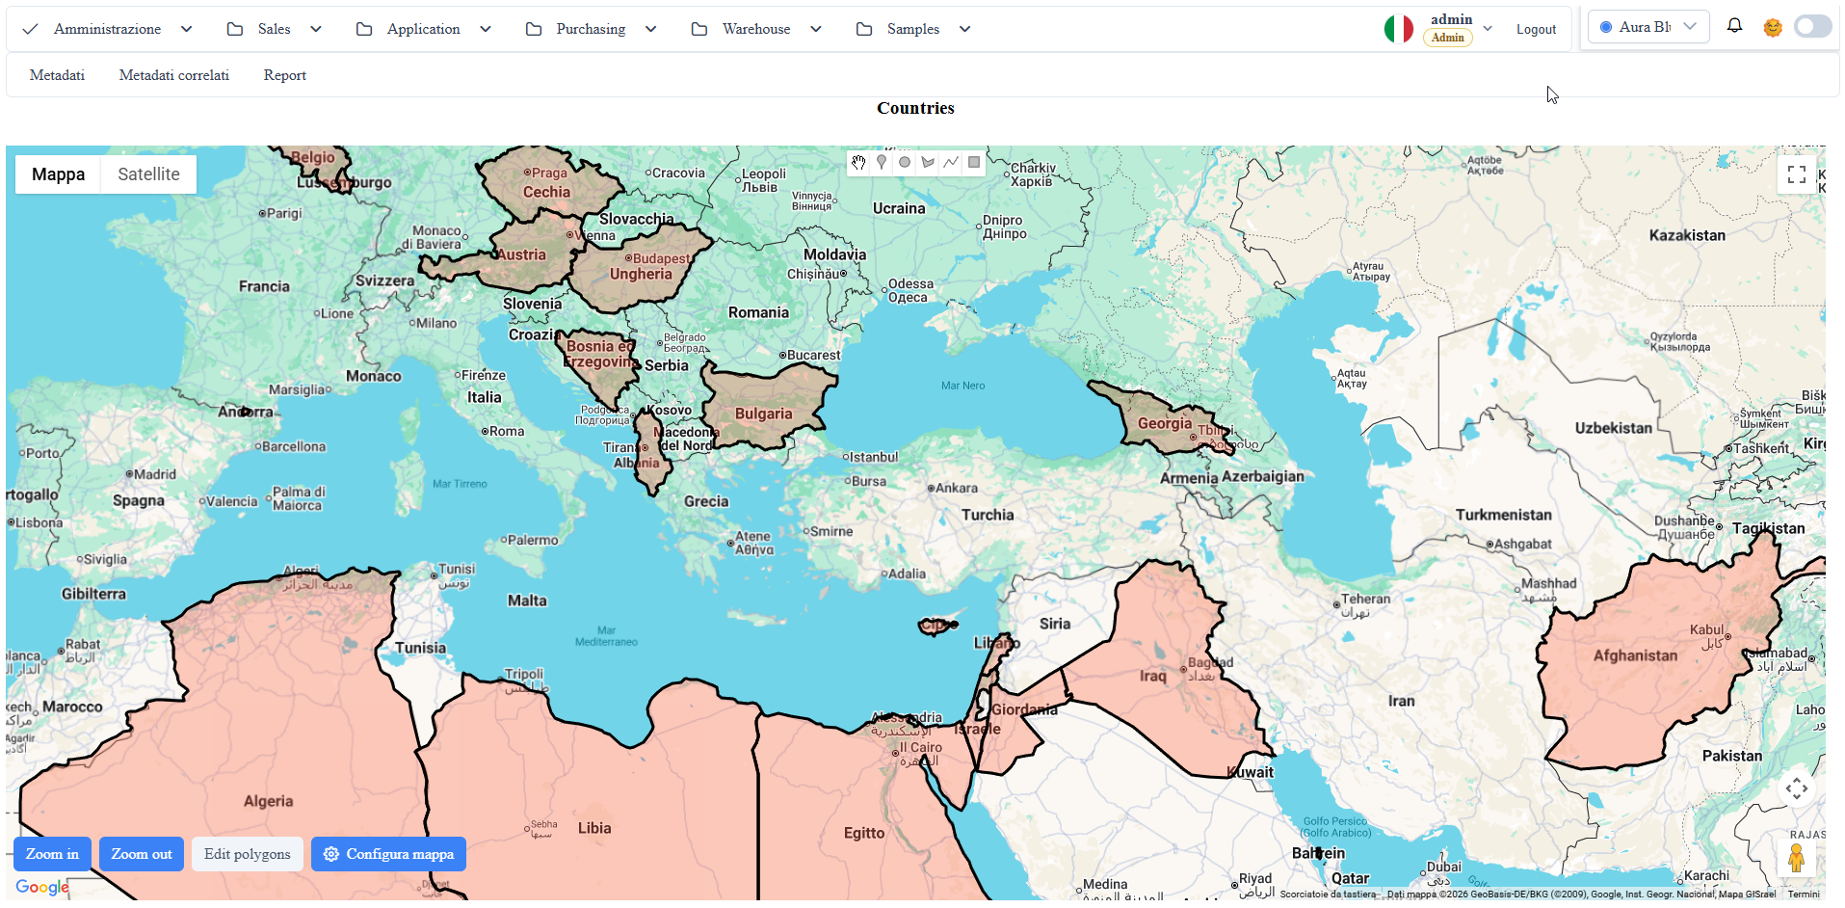Click the blue dot in theme selector

(x=1606, y=27)
